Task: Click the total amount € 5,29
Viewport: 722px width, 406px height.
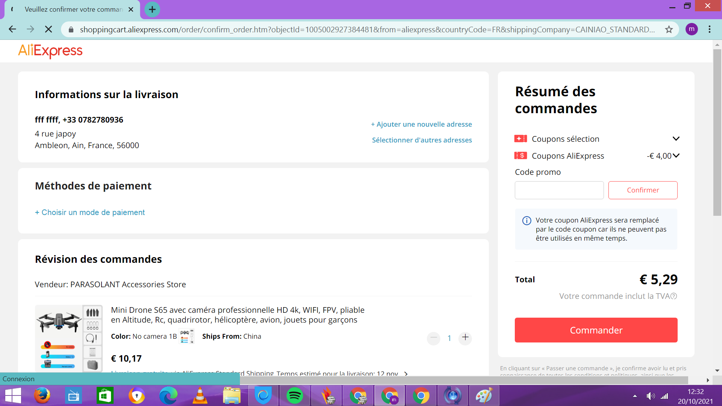Action: point(658,279)
